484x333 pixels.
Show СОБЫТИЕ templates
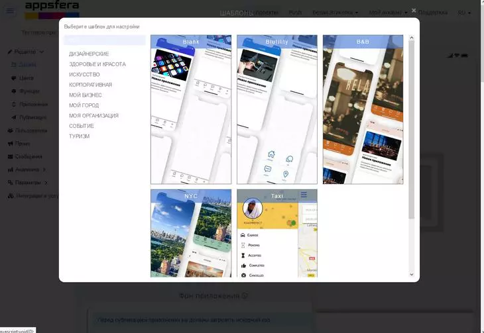click(x=82, y=126)
